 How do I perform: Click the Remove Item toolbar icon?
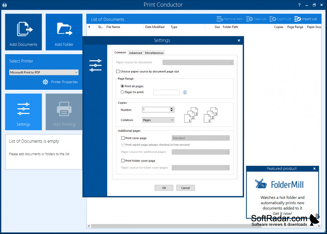point(220,19)
